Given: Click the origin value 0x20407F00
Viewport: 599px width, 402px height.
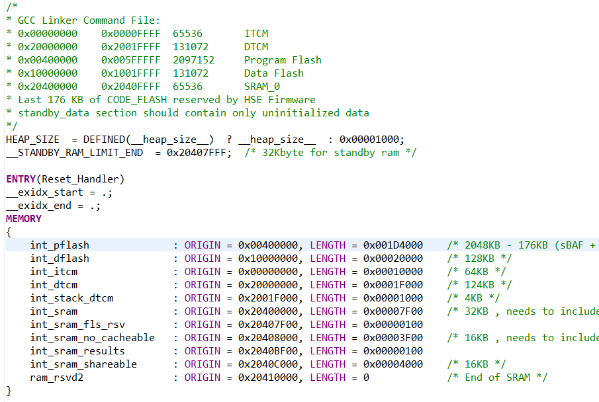Looking at the screenshot, I should (x=268, y=325).
